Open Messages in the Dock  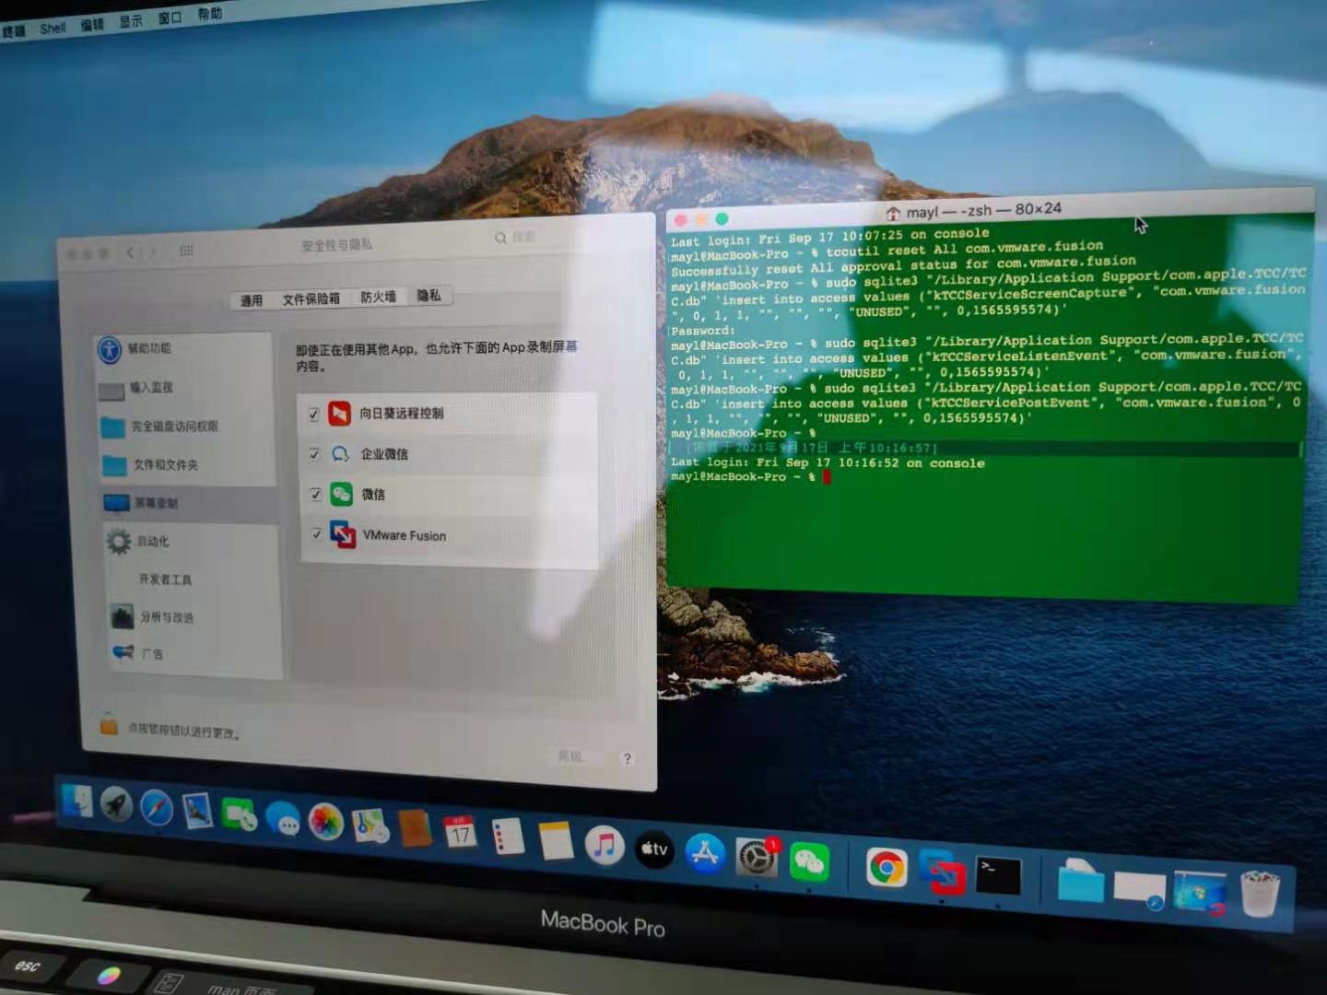point(282,818)
